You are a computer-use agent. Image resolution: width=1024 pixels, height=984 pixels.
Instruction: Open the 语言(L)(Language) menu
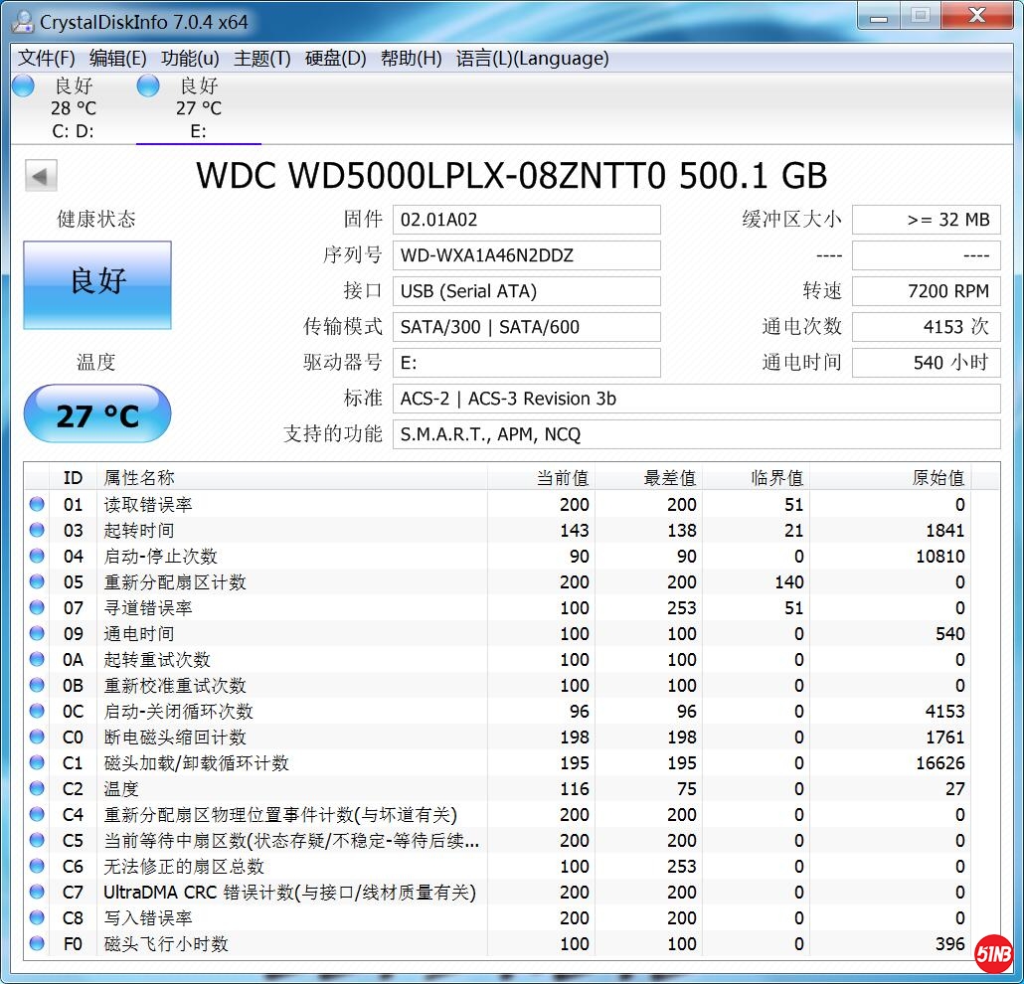click(x=532, y=59)
